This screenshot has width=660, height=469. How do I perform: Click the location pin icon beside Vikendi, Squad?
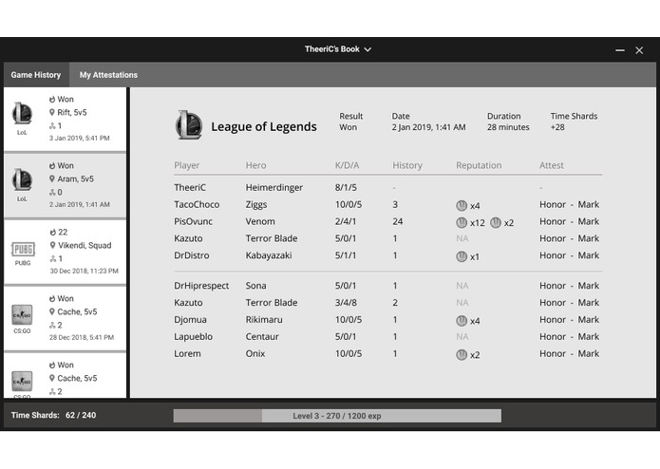(52, 245)
